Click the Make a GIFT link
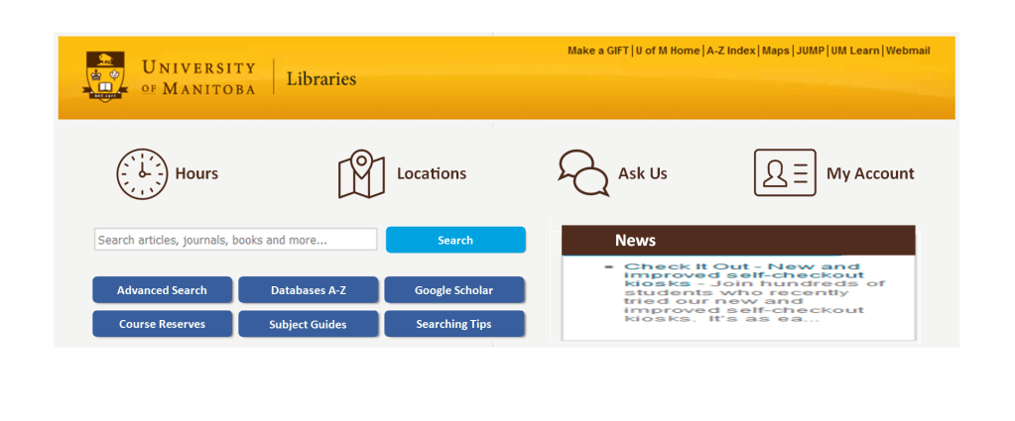 click(x=598, y=51)
